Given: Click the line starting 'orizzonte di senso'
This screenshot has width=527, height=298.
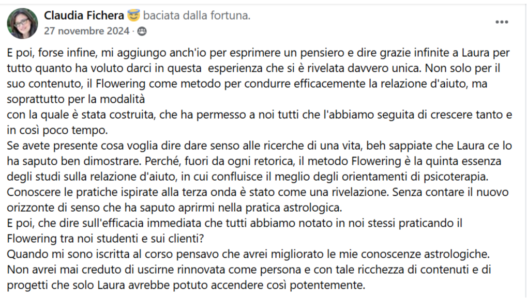Looking at the screenshot, I should tap(174, 208).
